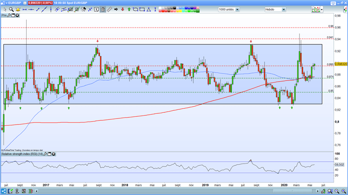Pick the yellow color swatch
This screenshot has width=348, height=195.
181,11
